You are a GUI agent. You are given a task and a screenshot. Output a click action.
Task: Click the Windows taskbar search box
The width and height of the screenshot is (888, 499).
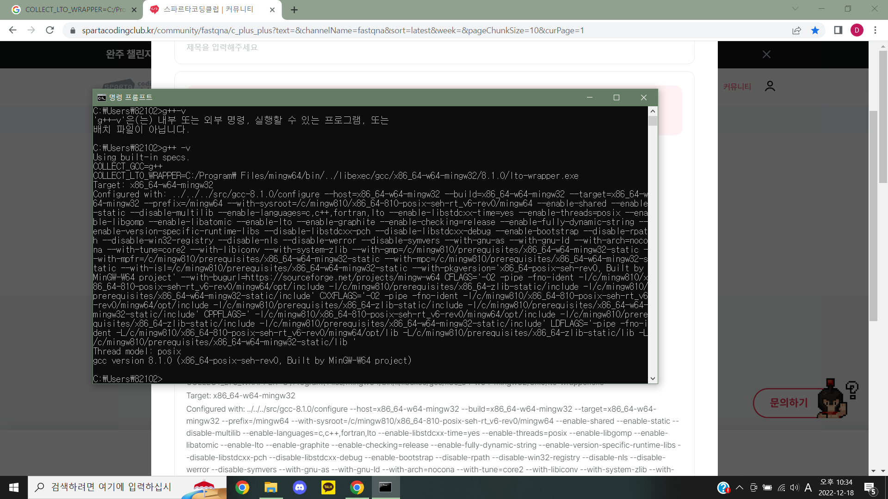pos(127,487)
